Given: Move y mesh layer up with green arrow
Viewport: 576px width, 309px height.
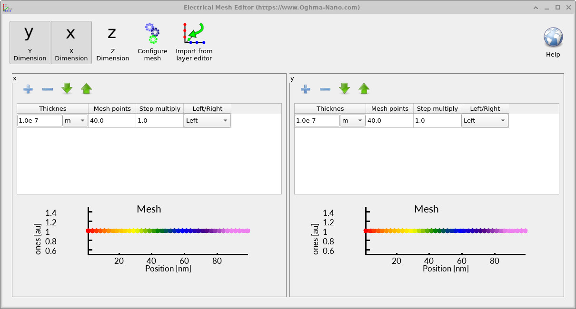Looking at the screenshot, I should [364, 88].
